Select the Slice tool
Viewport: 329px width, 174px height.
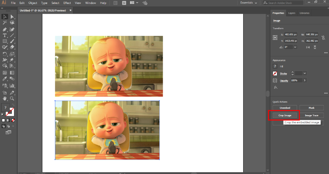pyautogui.click(x=12, y=92)
